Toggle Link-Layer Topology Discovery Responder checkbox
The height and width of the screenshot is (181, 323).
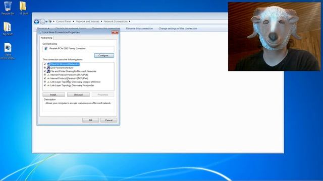[x=45, y=85]
